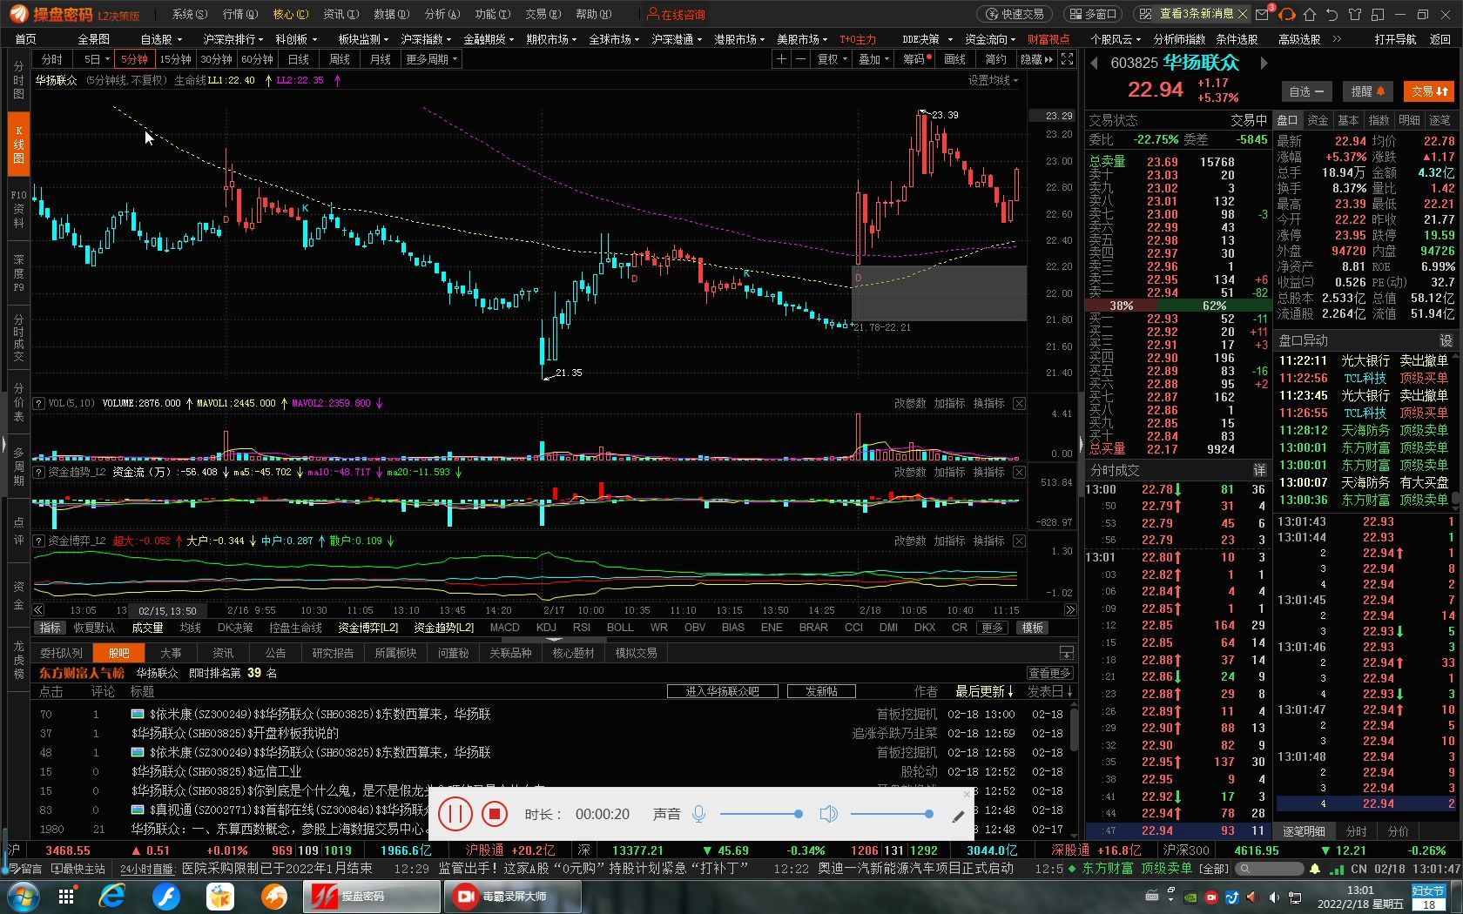Go to next stock arrow after 华扬联众

(1264, 63)
